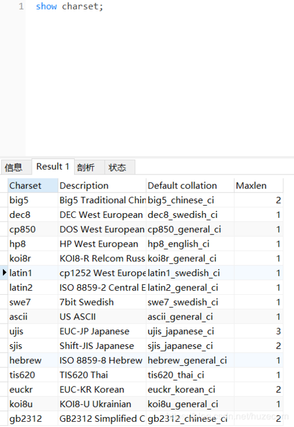Click the 'cp1252 West Europe' description cell
Viewport: 294px width, 427px height.
pyautogui.click(x=102, y=273)
